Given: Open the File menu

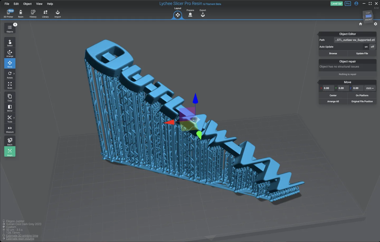Looking at the screenshot, I should (7, 4).
